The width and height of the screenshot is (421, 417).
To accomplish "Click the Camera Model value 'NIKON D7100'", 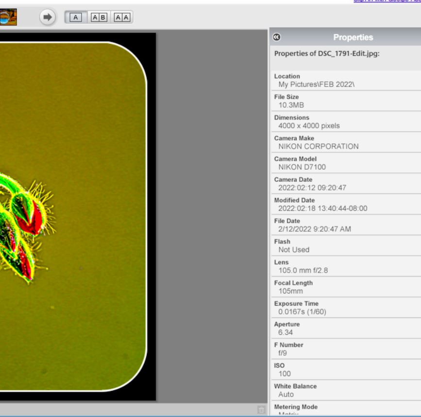I will tap(302, 167).
